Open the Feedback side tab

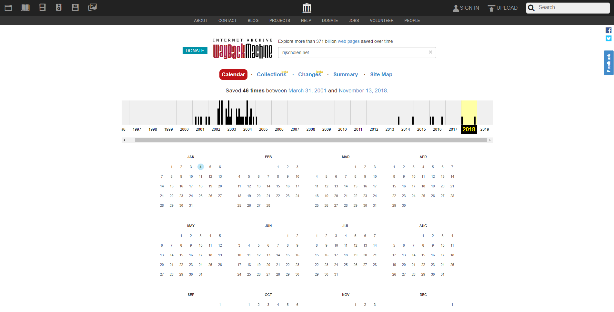(x=609, y=63)
